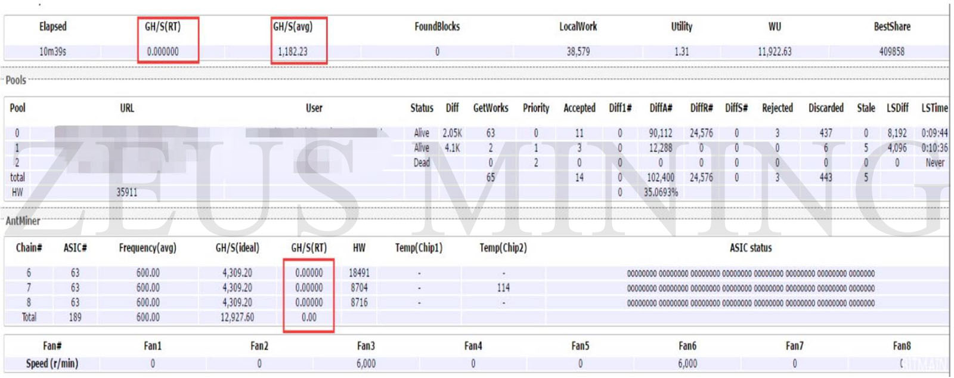Click the Discarded column header
This screenshot has height=378, width=954.
click(826, 108)
